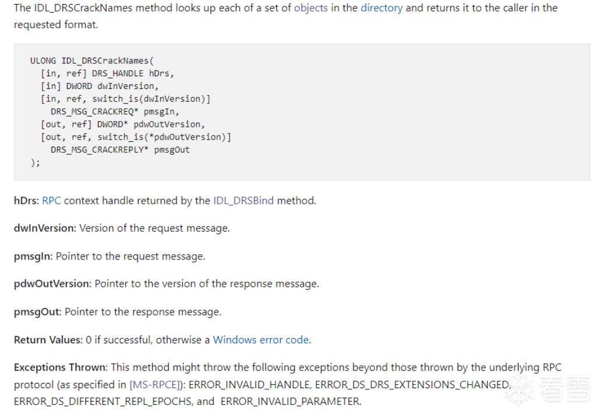603x419 pixels.
Task: Click the Exceptions Thrown heading text
Action: pyautogui.click(x=61, y=368)
